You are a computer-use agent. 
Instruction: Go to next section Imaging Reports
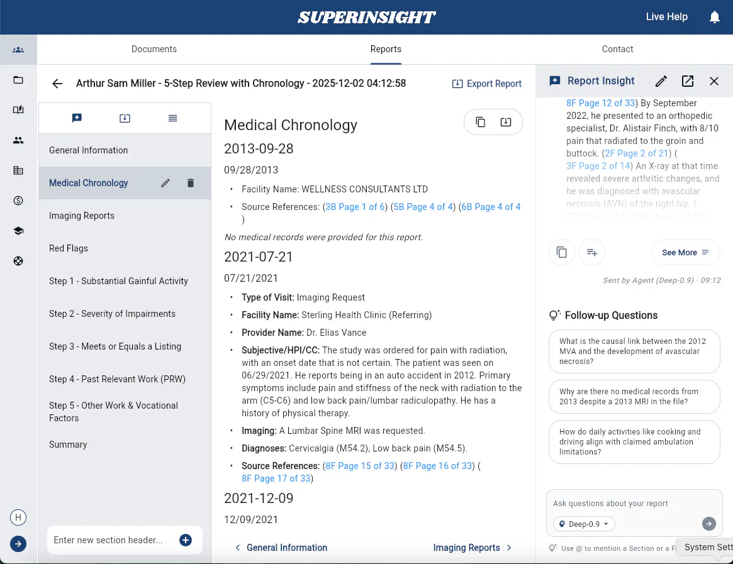(473, 548)
